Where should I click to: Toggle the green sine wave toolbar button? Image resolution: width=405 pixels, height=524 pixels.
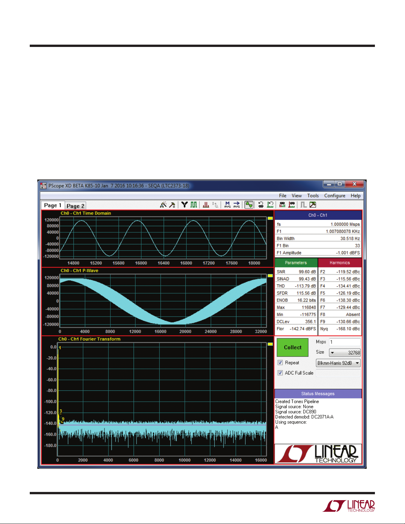coord(249,205)
